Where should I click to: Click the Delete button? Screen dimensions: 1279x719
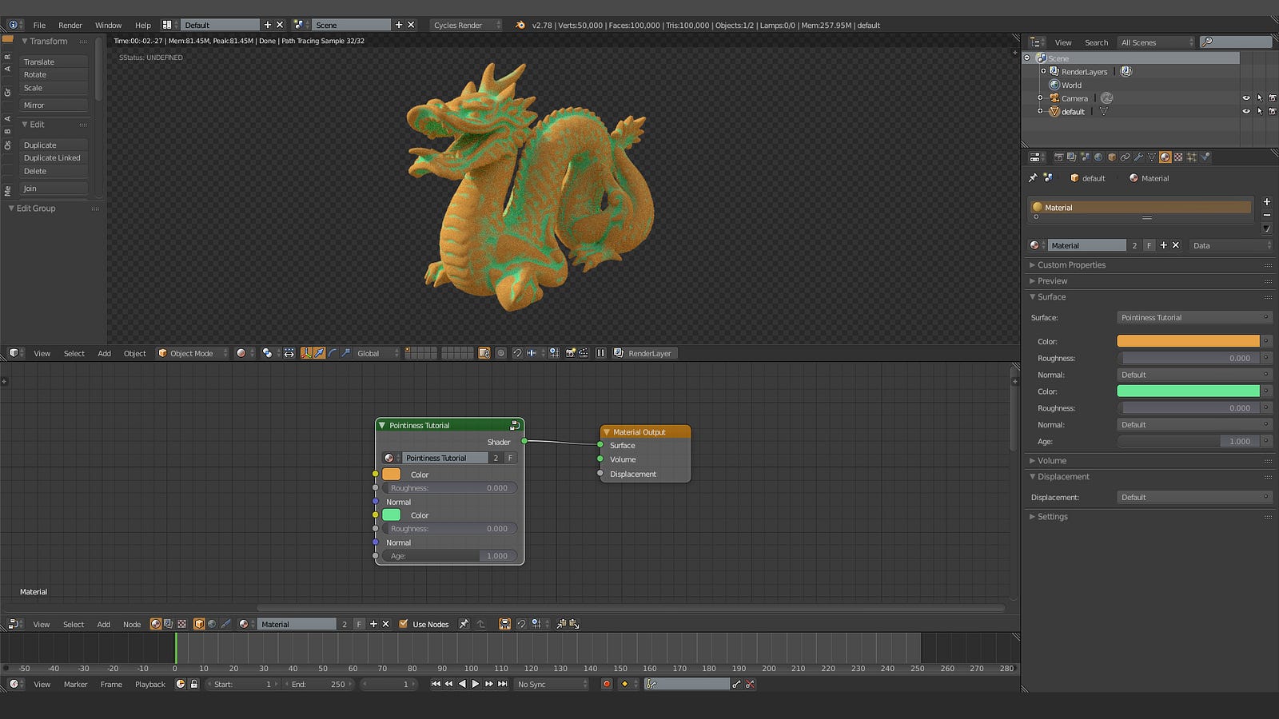pyautogui.click(x=54, y=171)
